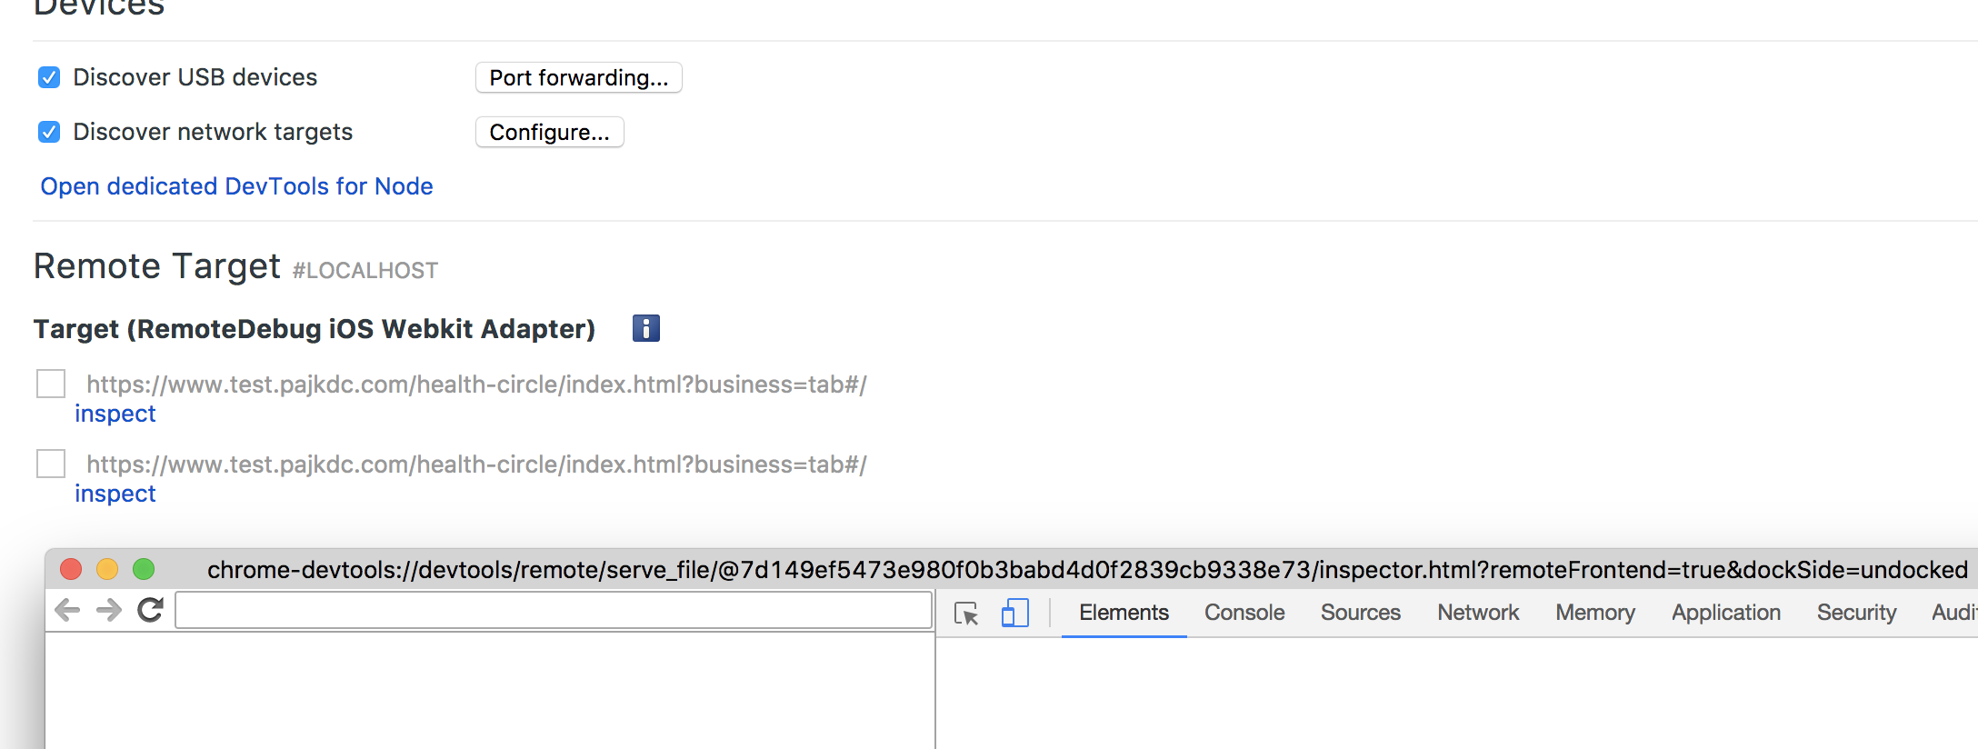1978x749 pixels.
Task: Click the reload page icon
Action: coord(148,610)
